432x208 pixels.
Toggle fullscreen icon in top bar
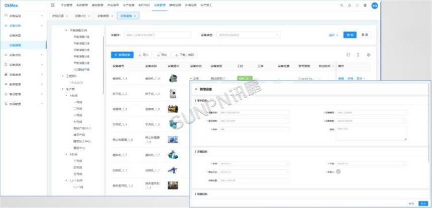(357, 5)
